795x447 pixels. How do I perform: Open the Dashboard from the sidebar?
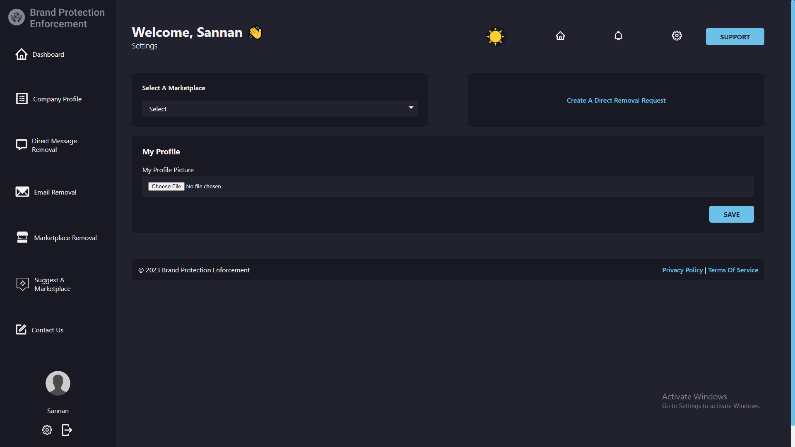click(48, 54)
